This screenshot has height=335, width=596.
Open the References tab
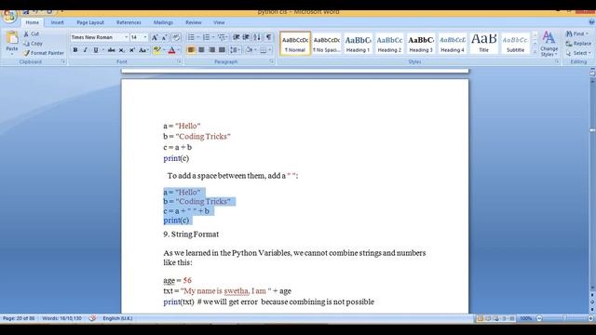coord(129,22)
